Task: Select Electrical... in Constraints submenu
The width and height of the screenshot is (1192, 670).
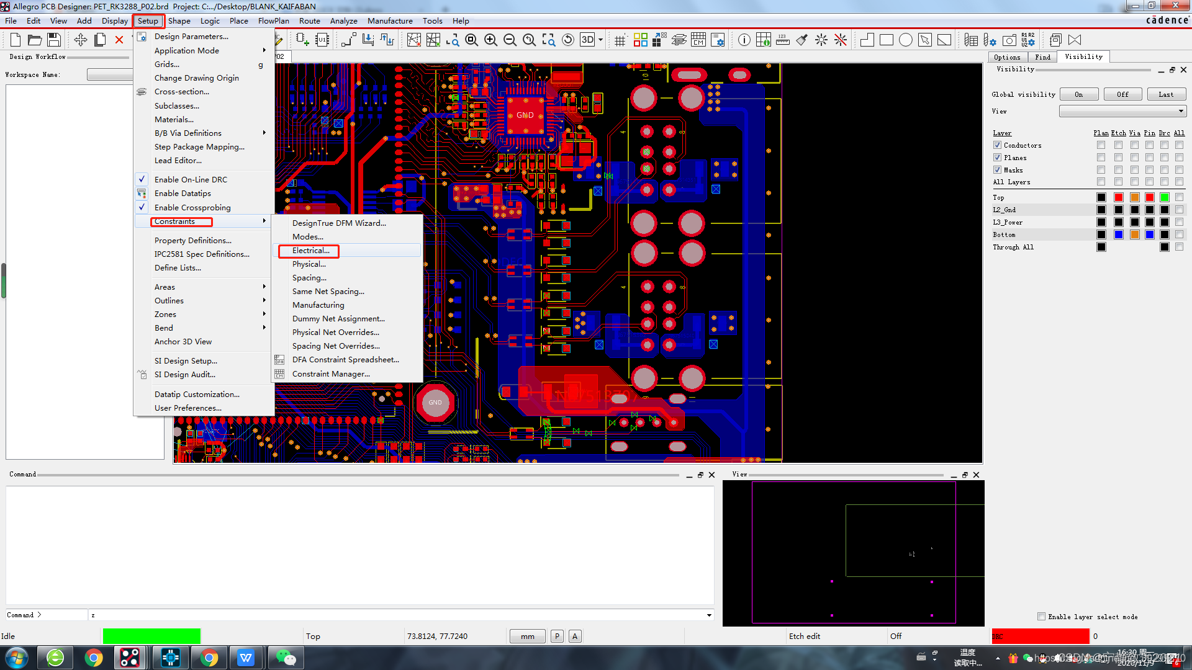Action: pyautogui.click(x=310, y=251)
